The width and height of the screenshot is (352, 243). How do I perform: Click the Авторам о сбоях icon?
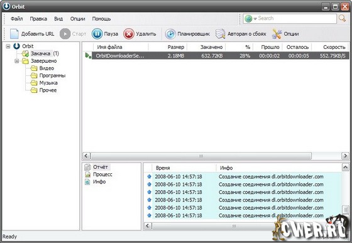click(x=220, y=34)
